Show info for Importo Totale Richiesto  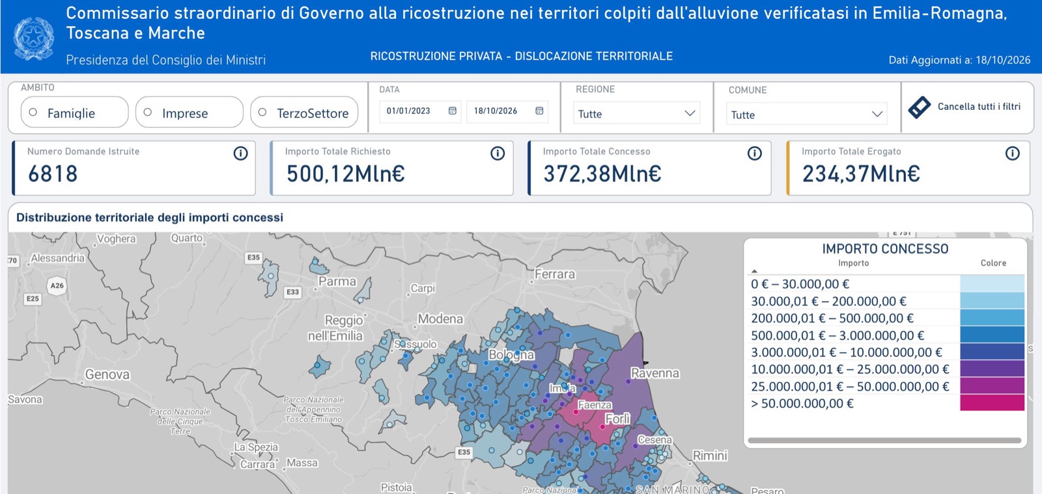point(498,153)
